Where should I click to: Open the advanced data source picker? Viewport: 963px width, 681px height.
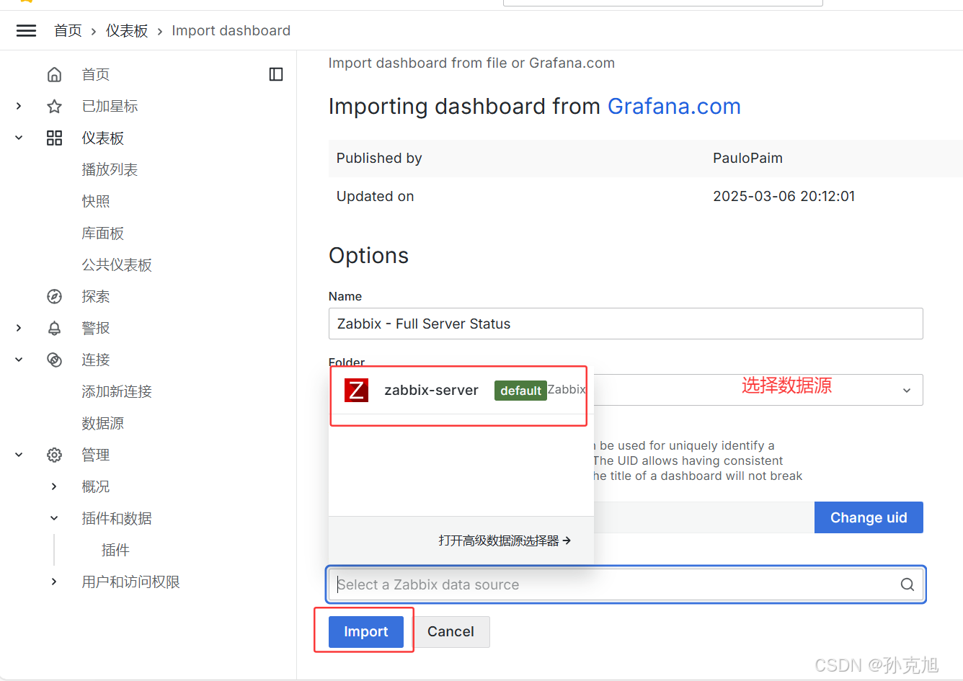[x=505, y=540]
